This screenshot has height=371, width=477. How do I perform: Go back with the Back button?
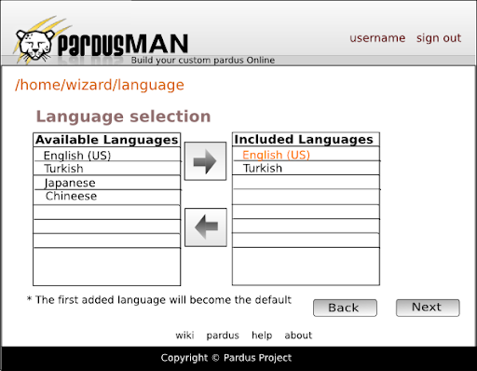(x=345, y=308)
